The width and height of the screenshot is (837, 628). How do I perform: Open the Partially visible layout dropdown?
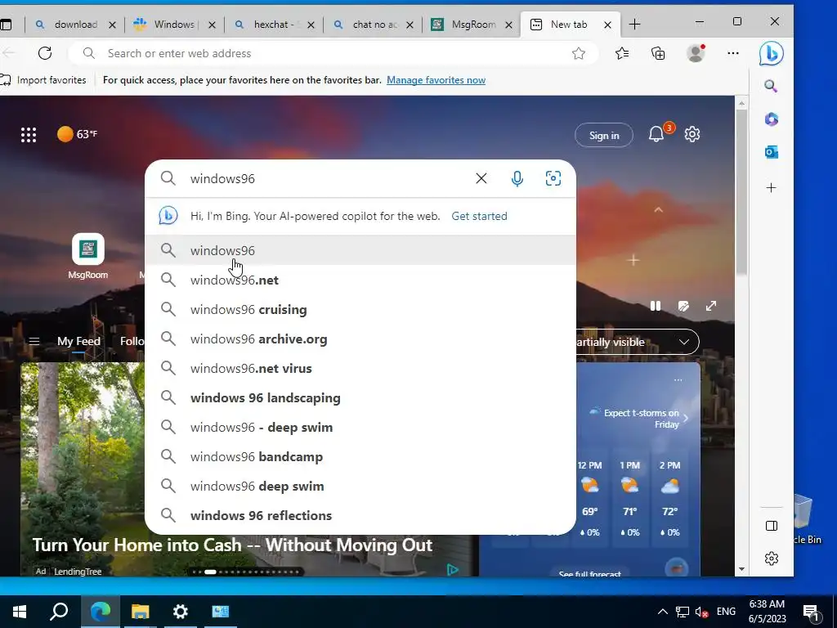638,342
